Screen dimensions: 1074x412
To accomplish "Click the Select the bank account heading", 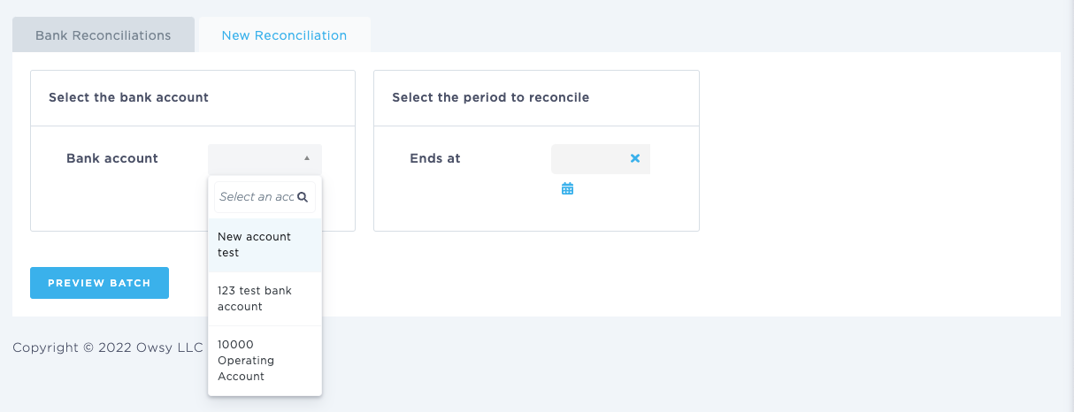I will coord(128,97).
